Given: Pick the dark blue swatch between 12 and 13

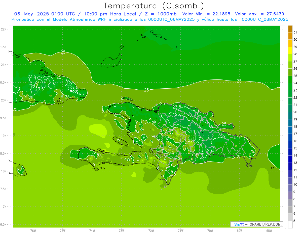Looking at the screenshot, I should 290,166.
